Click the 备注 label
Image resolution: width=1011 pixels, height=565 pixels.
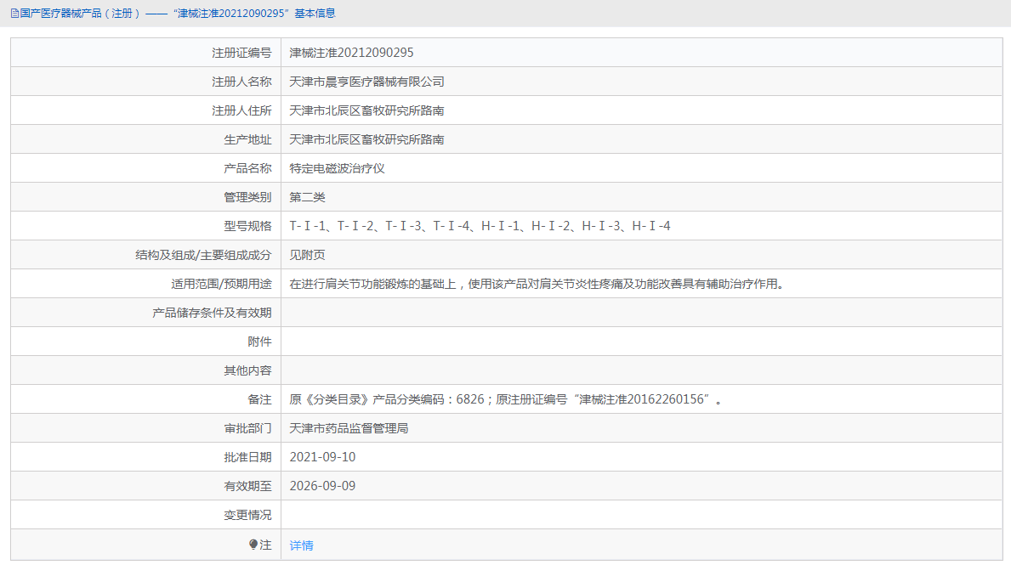pyautogui.click(x=260, y=399)
